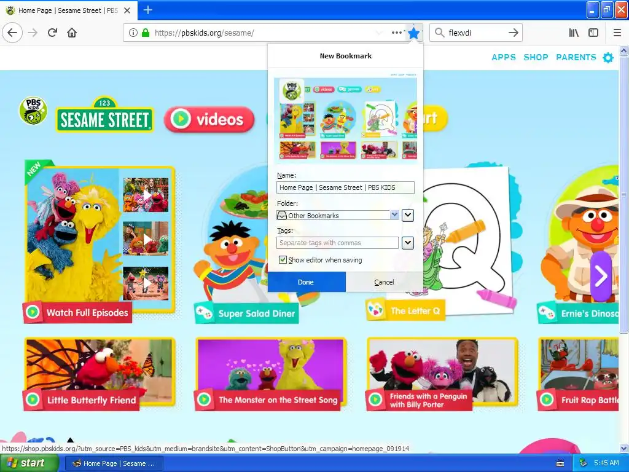This screenshot has height=472, width=629.
Task: Click the PBS Kids logo
Action: pos(33,111)
